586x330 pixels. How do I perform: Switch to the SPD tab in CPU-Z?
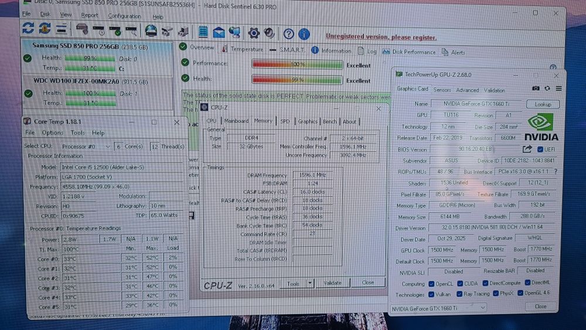click(285, 121)
